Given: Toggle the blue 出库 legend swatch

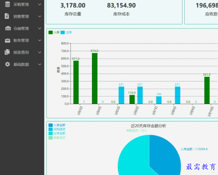Looking at the screenshot, I should (63, 32).
